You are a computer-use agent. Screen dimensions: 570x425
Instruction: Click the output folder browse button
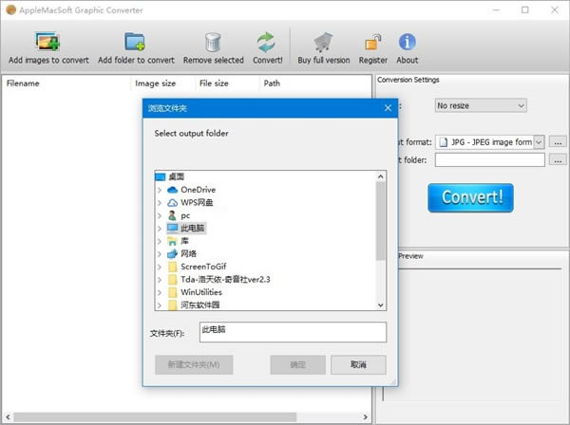point(558,160)
